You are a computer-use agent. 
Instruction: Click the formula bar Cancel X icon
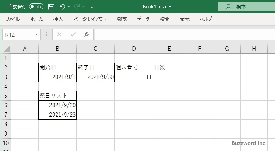pos(59,34)
